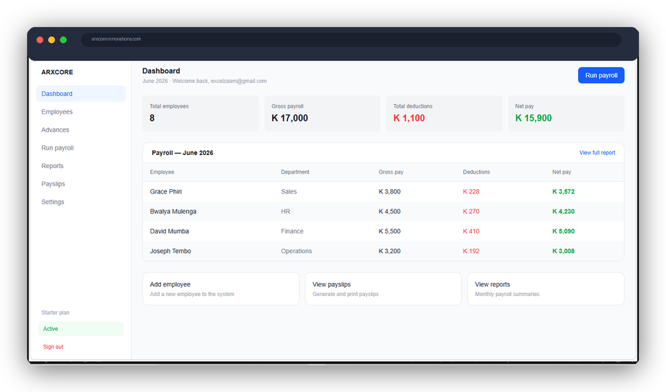Select the Joseph Tembo employee name
The height and width of the screenshot is (392, 666).
coord(170,251)
